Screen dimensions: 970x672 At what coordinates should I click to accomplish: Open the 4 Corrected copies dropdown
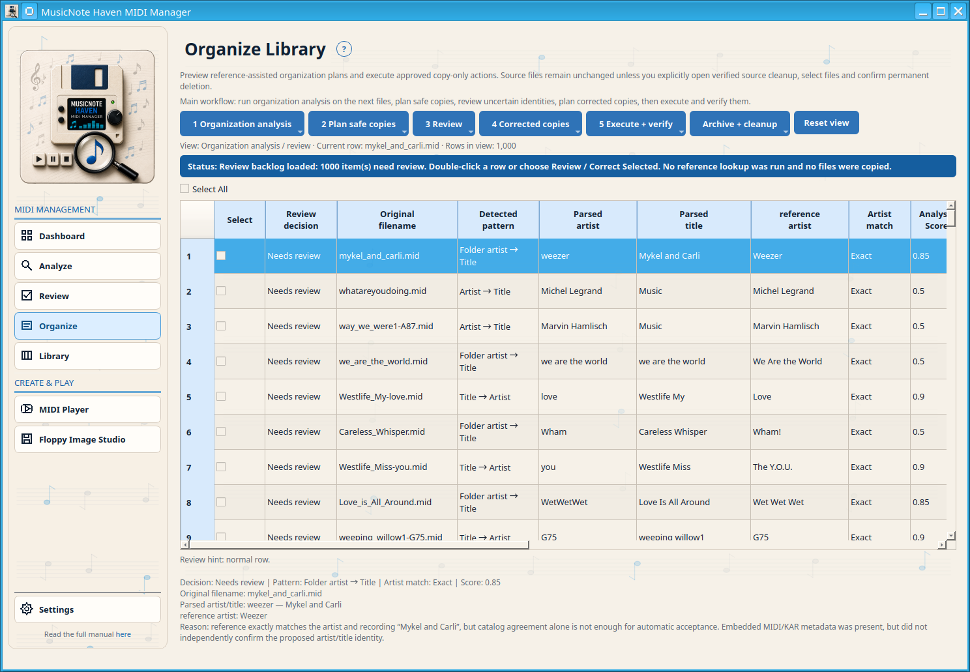click(531, 124)
